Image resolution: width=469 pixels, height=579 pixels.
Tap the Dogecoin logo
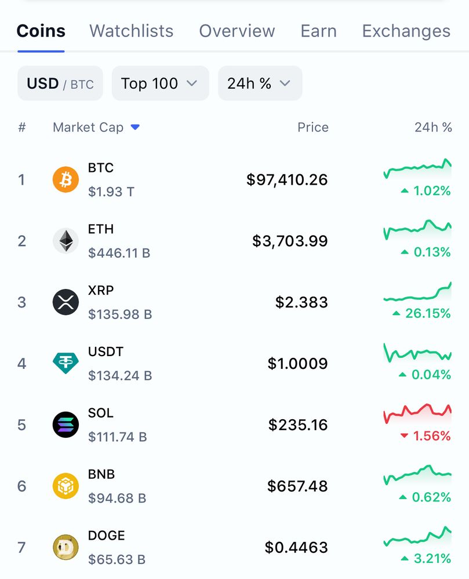66,547
